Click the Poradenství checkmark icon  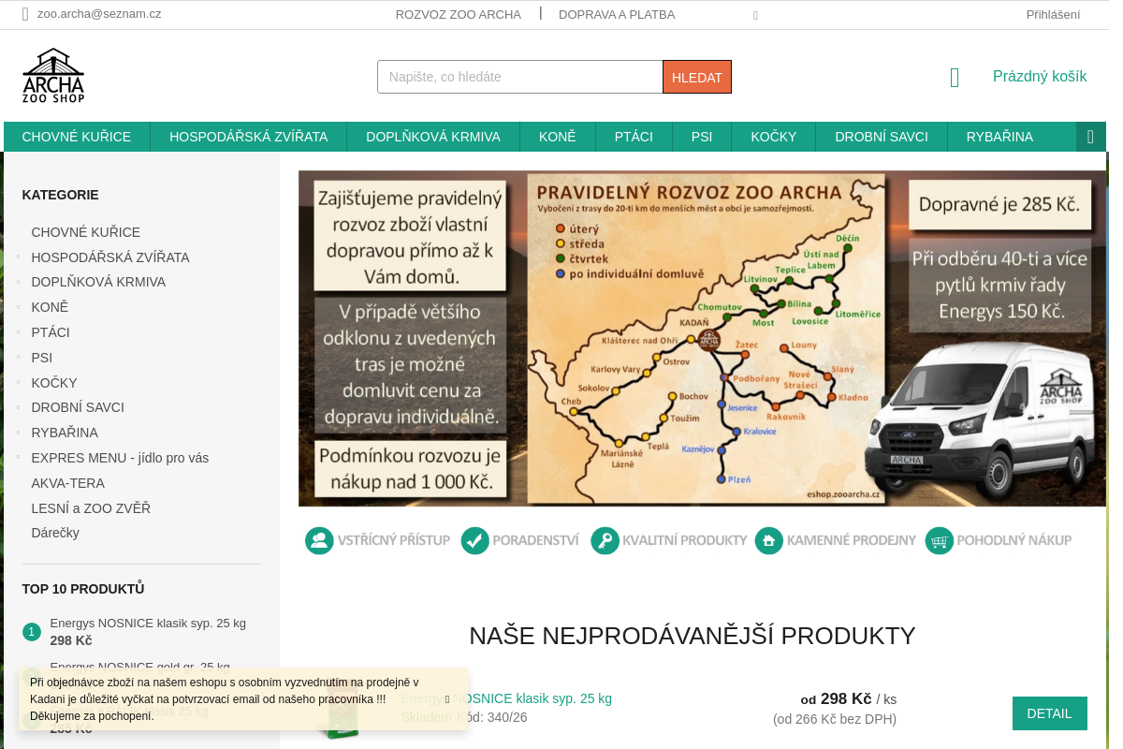point(475,540)
